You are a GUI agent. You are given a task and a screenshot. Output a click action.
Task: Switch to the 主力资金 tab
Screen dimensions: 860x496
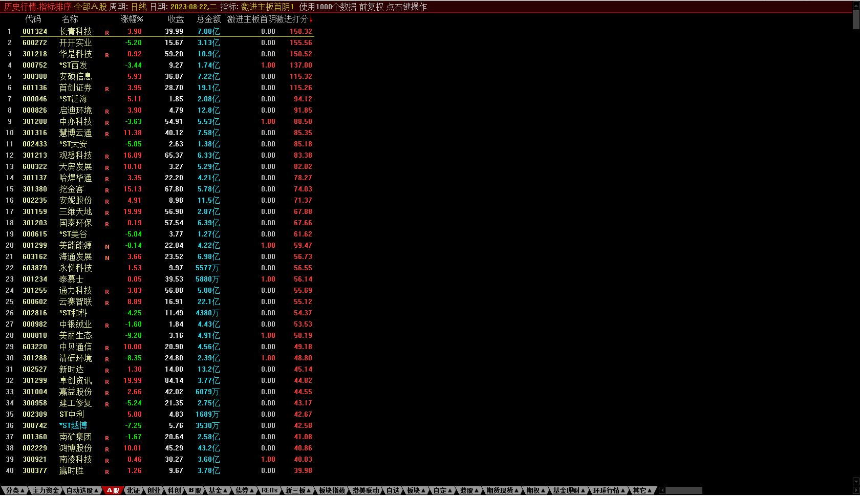[46, 490]
